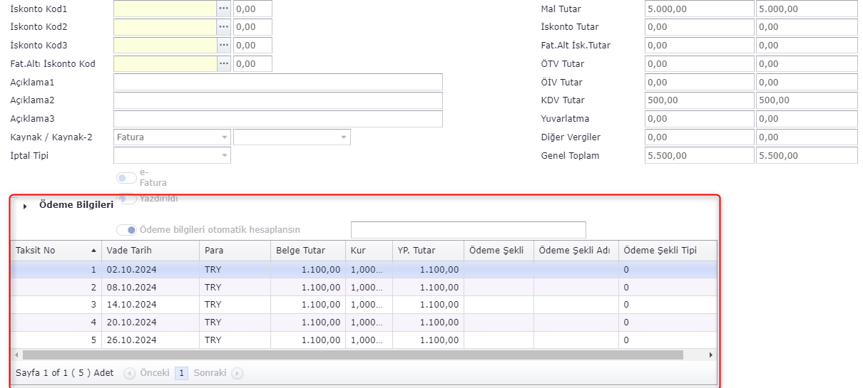The image size is (863, 388).
Task: Sort by Vade Tarih column header
Action: click(150, 251)
